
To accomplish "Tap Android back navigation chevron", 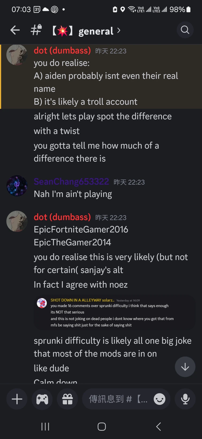I will [158, 426].
